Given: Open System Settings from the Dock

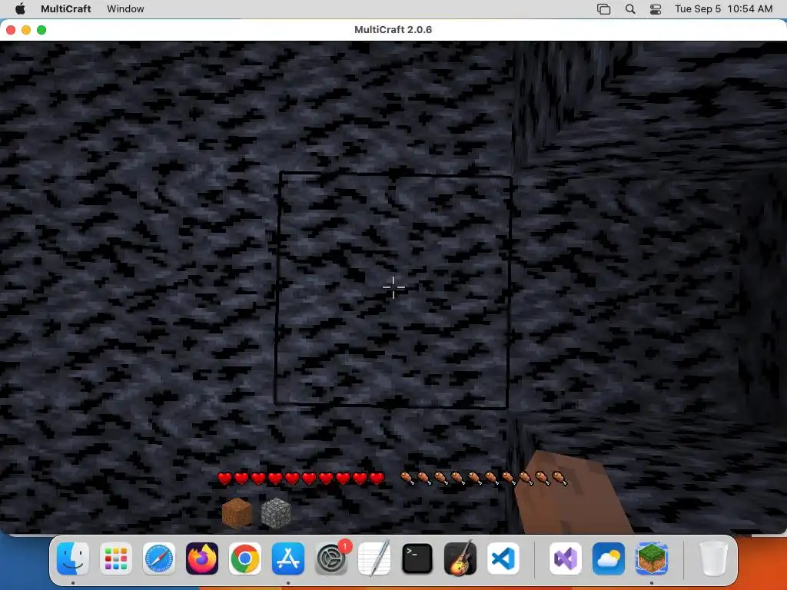Looking at the screenshot, I should coord(331,559).
